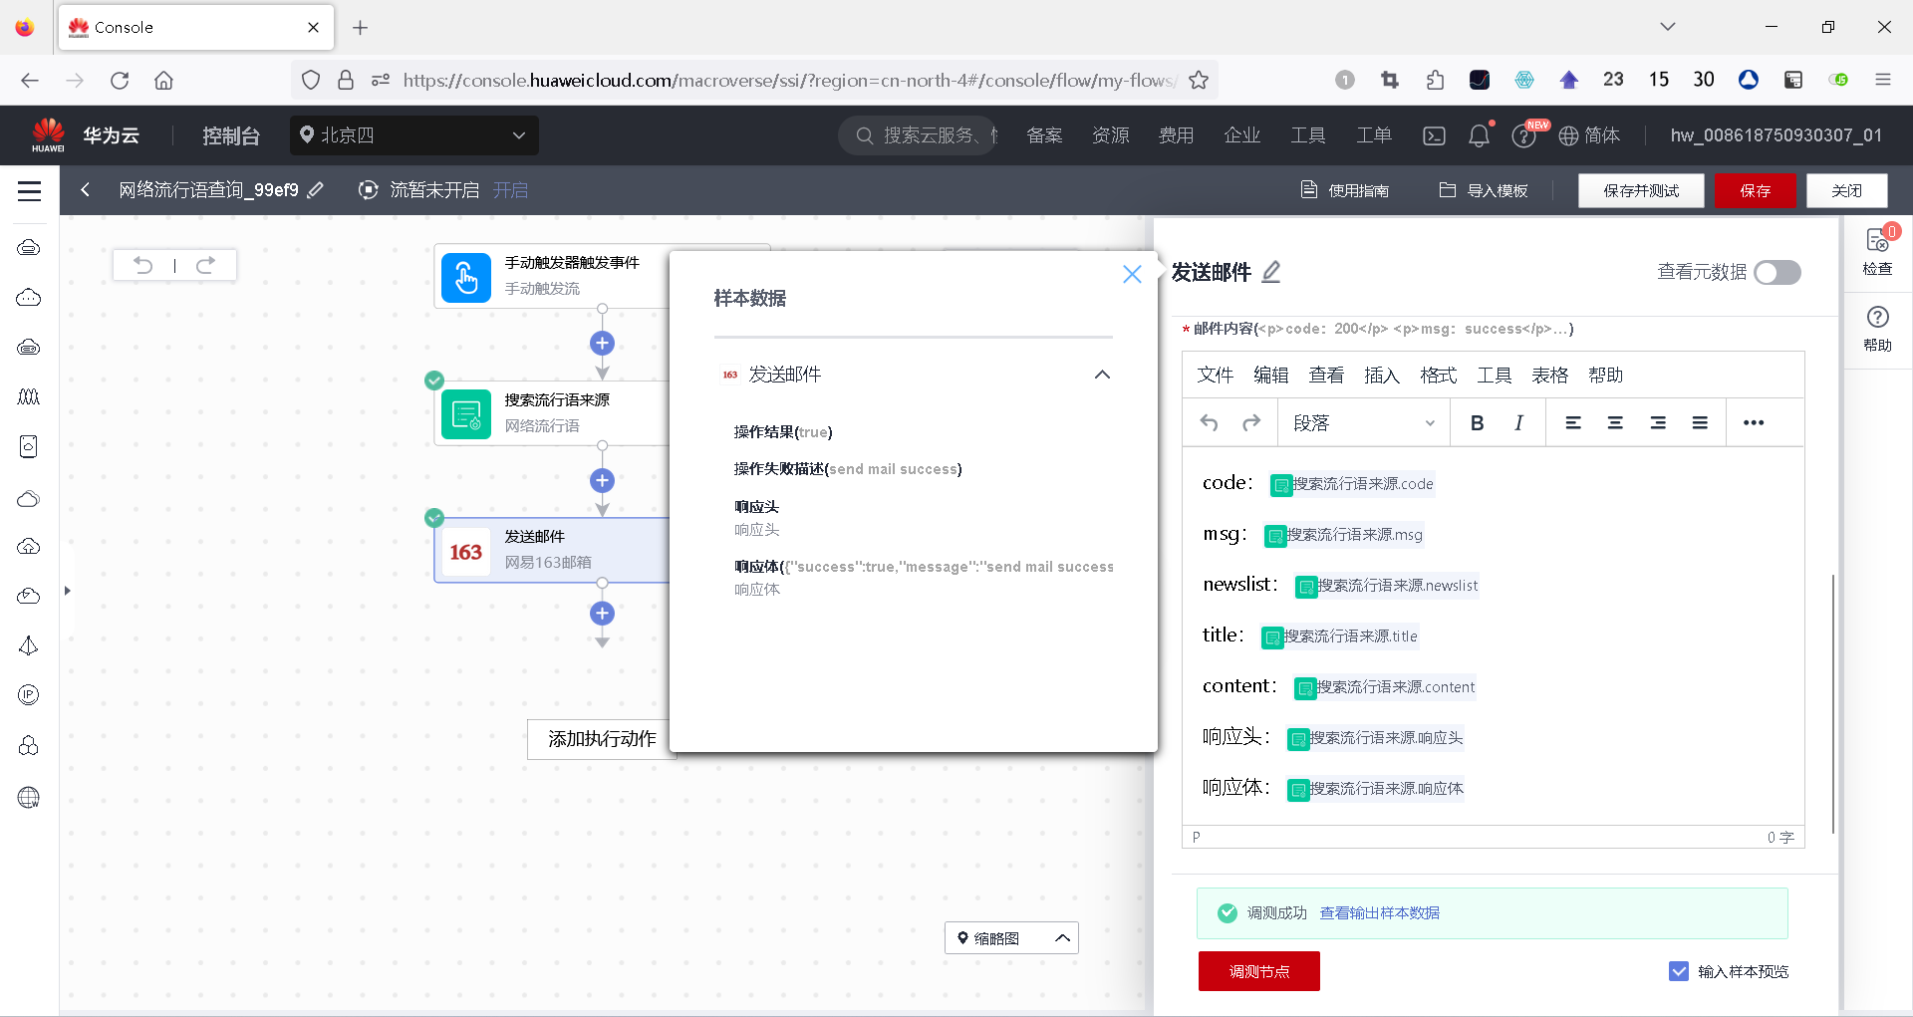Viewport: 1913px width, 1017px height.
Task: Apply bold formatting
Action: (1477, 423)
